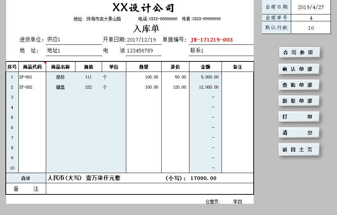This screenshot has height=215, width=337.
Task: Click the amount cell 12,000.00
Action: pos(205,87)
